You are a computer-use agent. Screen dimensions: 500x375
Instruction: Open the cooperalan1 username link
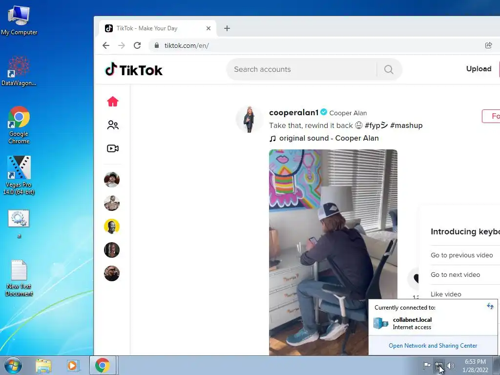tap(293, 113)
